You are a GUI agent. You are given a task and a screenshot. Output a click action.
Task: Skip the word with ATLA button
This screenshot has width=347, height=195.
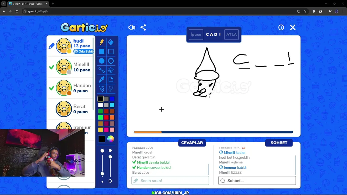point(232,34)
